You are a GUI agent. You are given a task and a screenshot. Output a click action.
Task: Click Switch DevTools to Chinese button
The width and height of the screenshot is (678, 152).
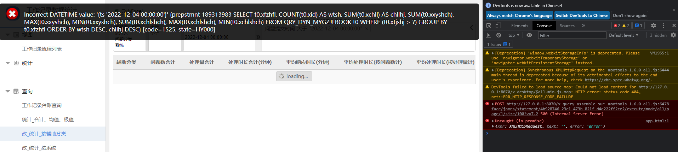[582, 15]
